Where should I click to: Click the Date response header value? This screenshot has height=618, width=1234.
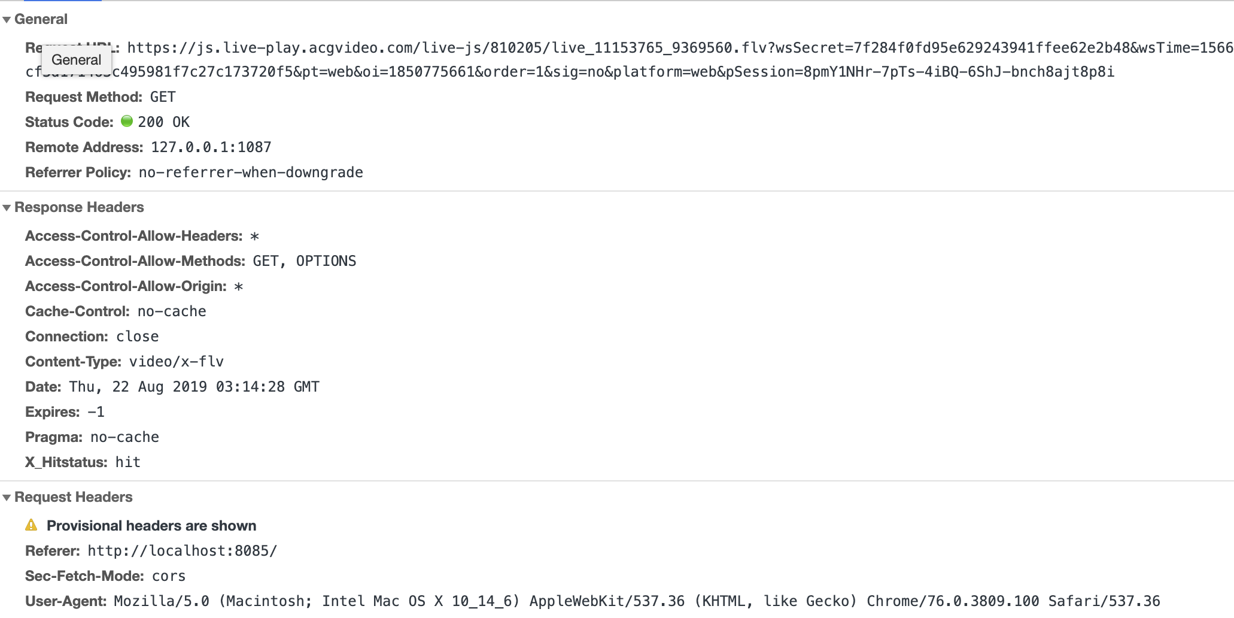[x=192, y=386]
